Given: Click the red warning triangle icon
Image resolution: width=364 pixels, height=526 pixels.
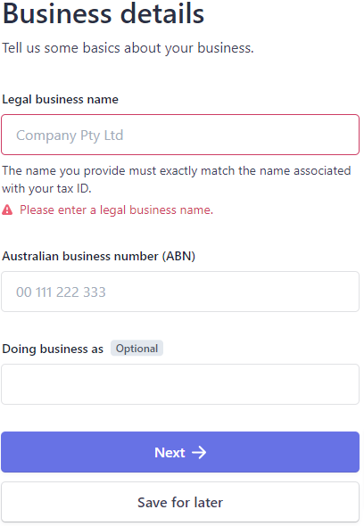Looking at the screenshot, I should [x=7, y=210].
